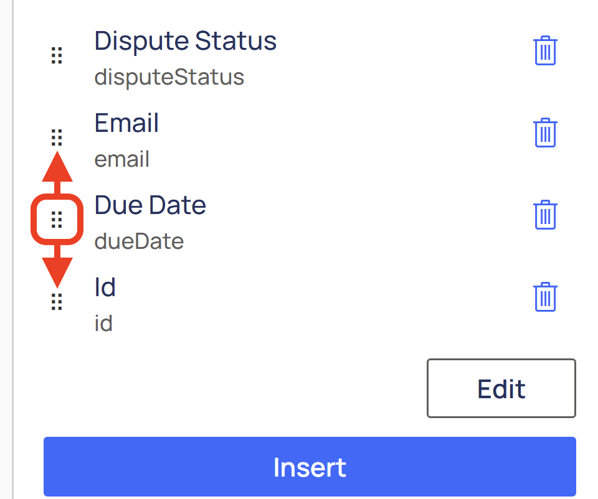Select the Due Date field label
The image size is (598, 499).
[150, 205]
